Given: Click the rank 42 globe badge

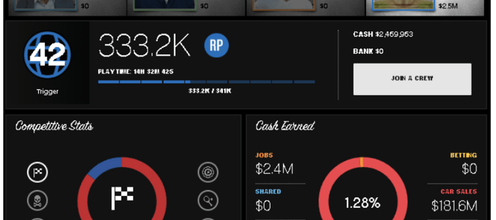Looking at the screenshot, I should click(x=47, y=54).
